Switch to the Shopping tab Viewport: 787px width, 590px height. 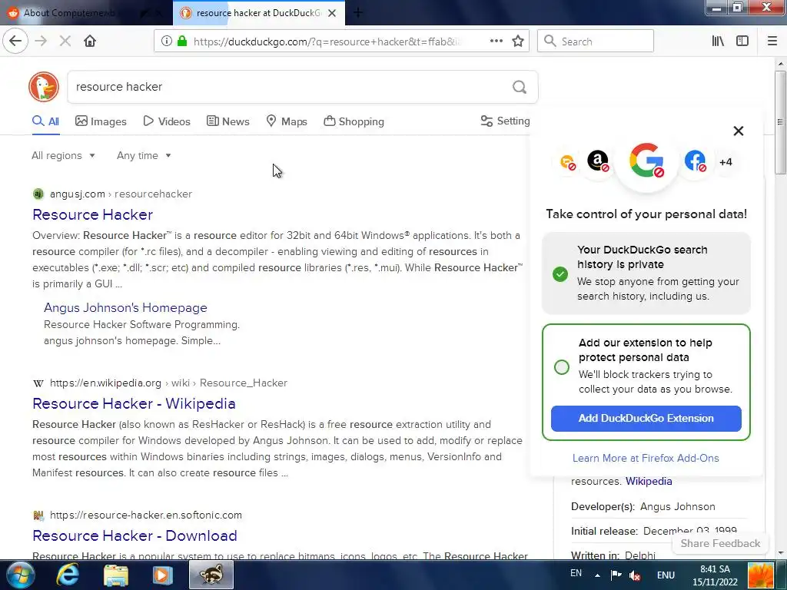point(354,121)
